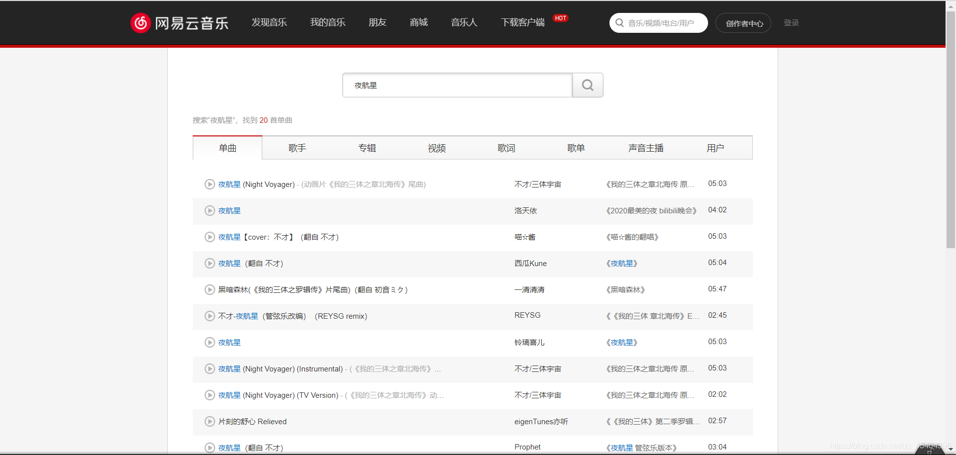Open 商城 in the top navigation
Viewport: 956px width, 455px height.
(419, 22)
